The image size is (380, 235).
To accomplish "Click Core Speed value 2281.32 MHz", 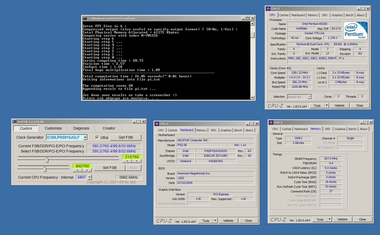I will [299, 73].
